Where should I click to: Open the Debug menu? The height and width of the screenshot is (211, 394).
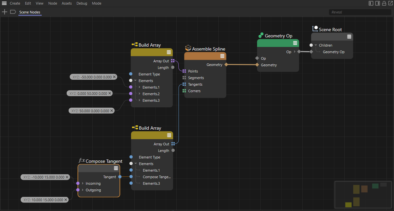pos(82,3)
